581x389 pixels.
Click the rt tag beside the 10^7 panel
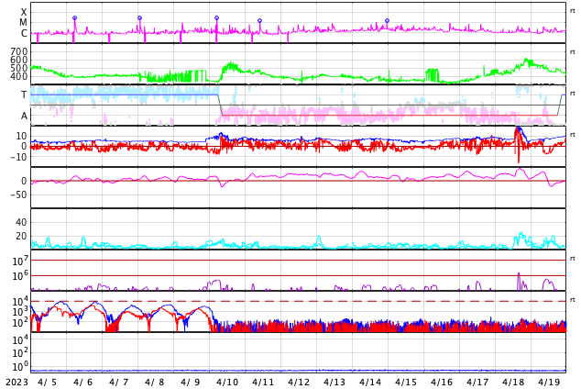click(573, 258)
